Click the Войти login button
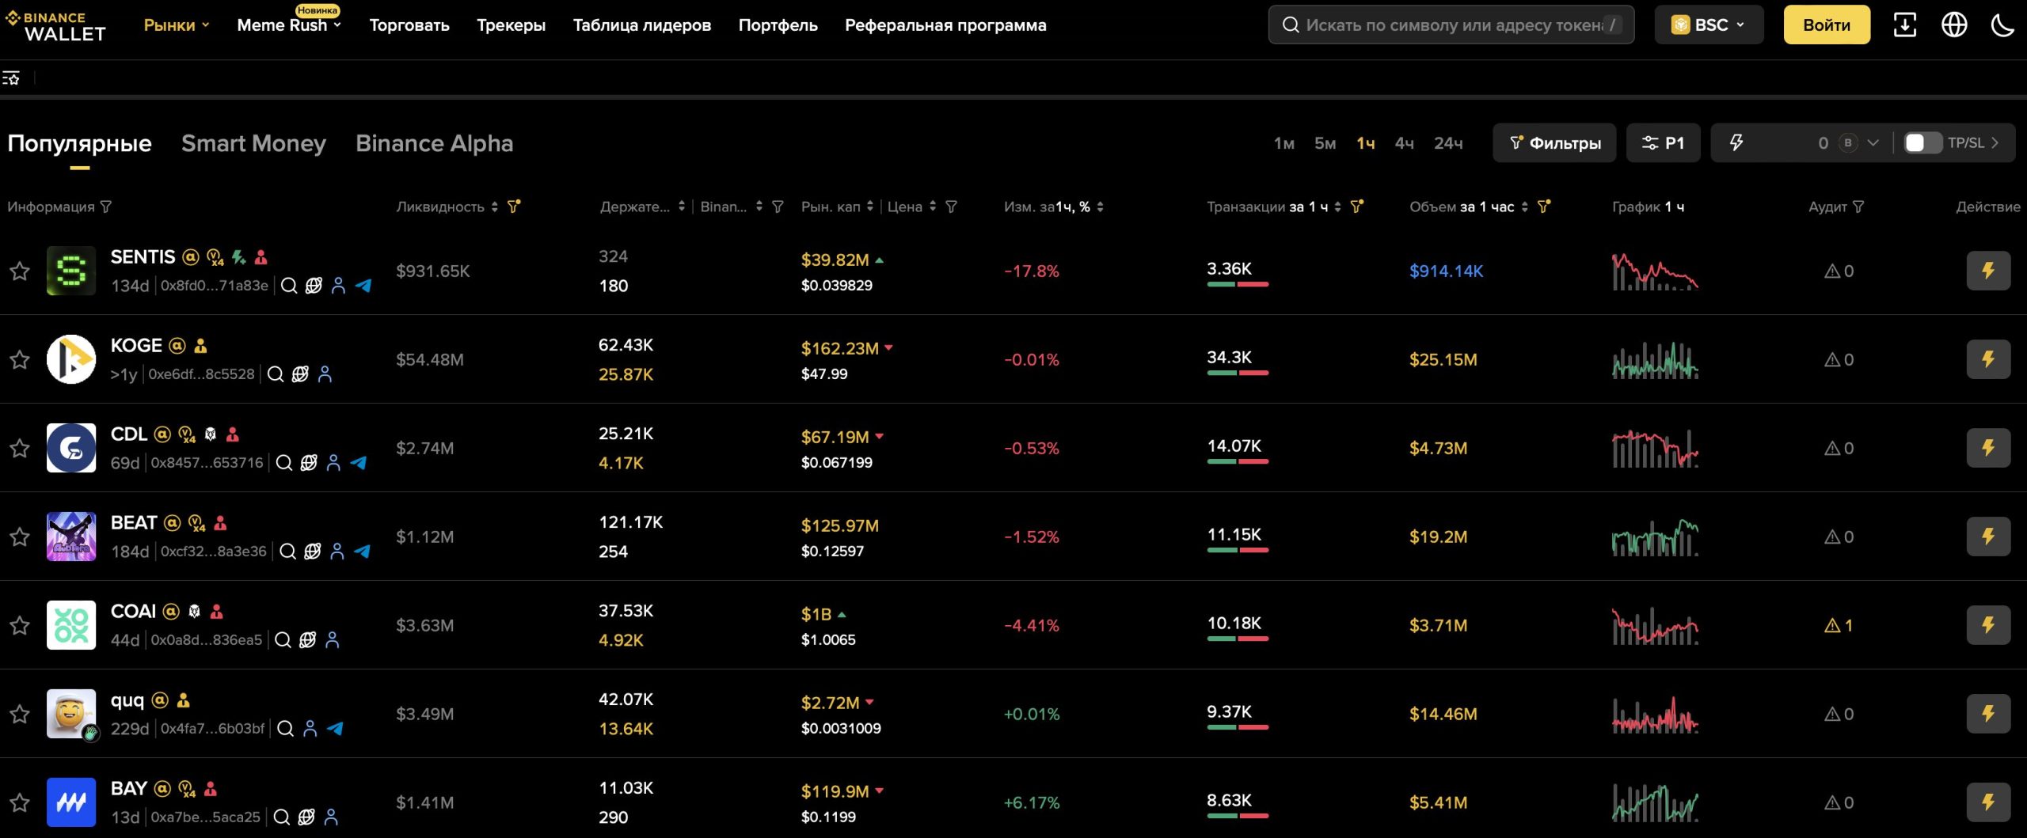This screenshot has height=838, width=2027. [x=1826, y=25]
